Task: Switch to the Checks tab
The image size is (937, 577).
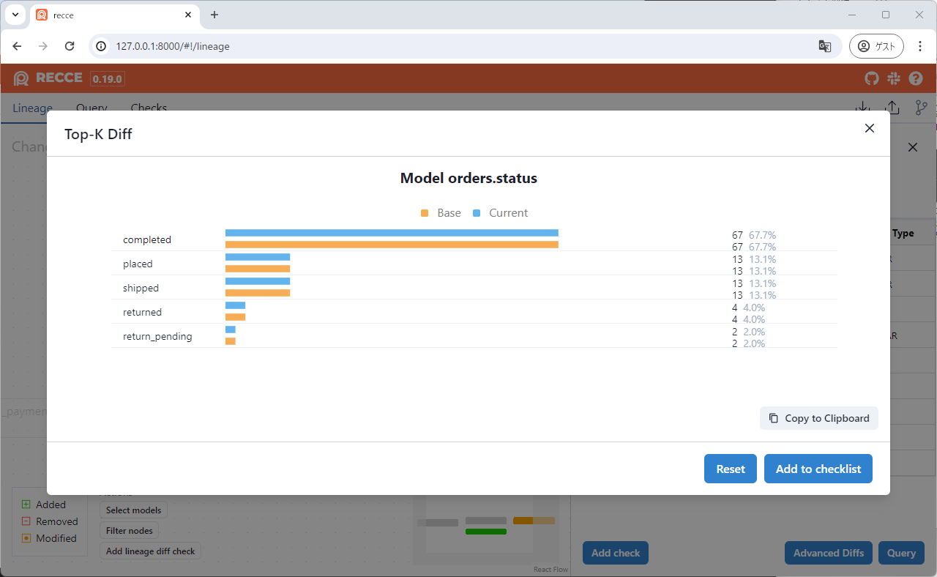Action: point(149,108)
